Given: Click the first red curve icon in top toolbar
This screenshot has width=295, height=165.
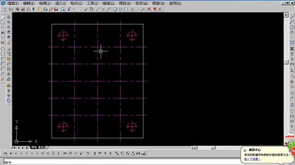Looking at the screenshot, I should point(149,9).
